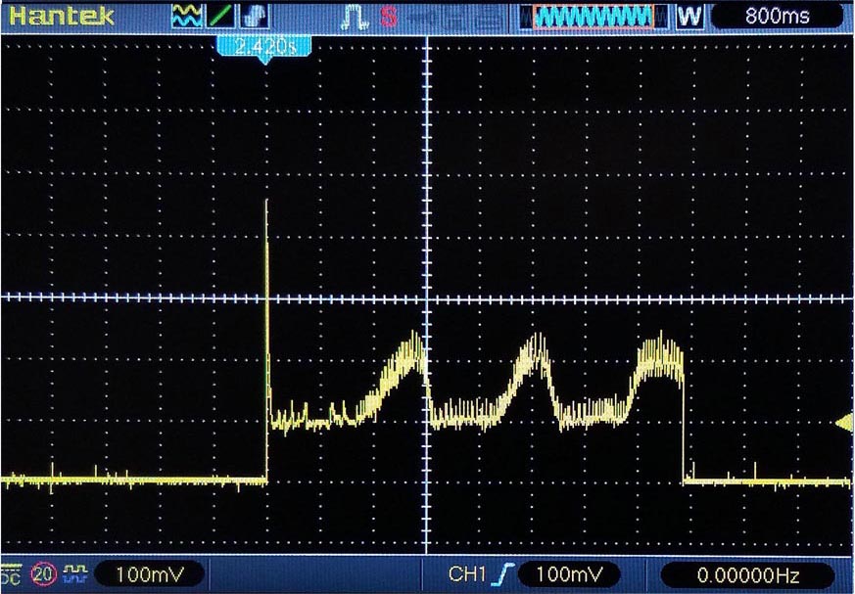Viewport: 855px width, 594px height.
Task: Select the 0.00000Hz frequency counter readout
Action: pos(747,575)
